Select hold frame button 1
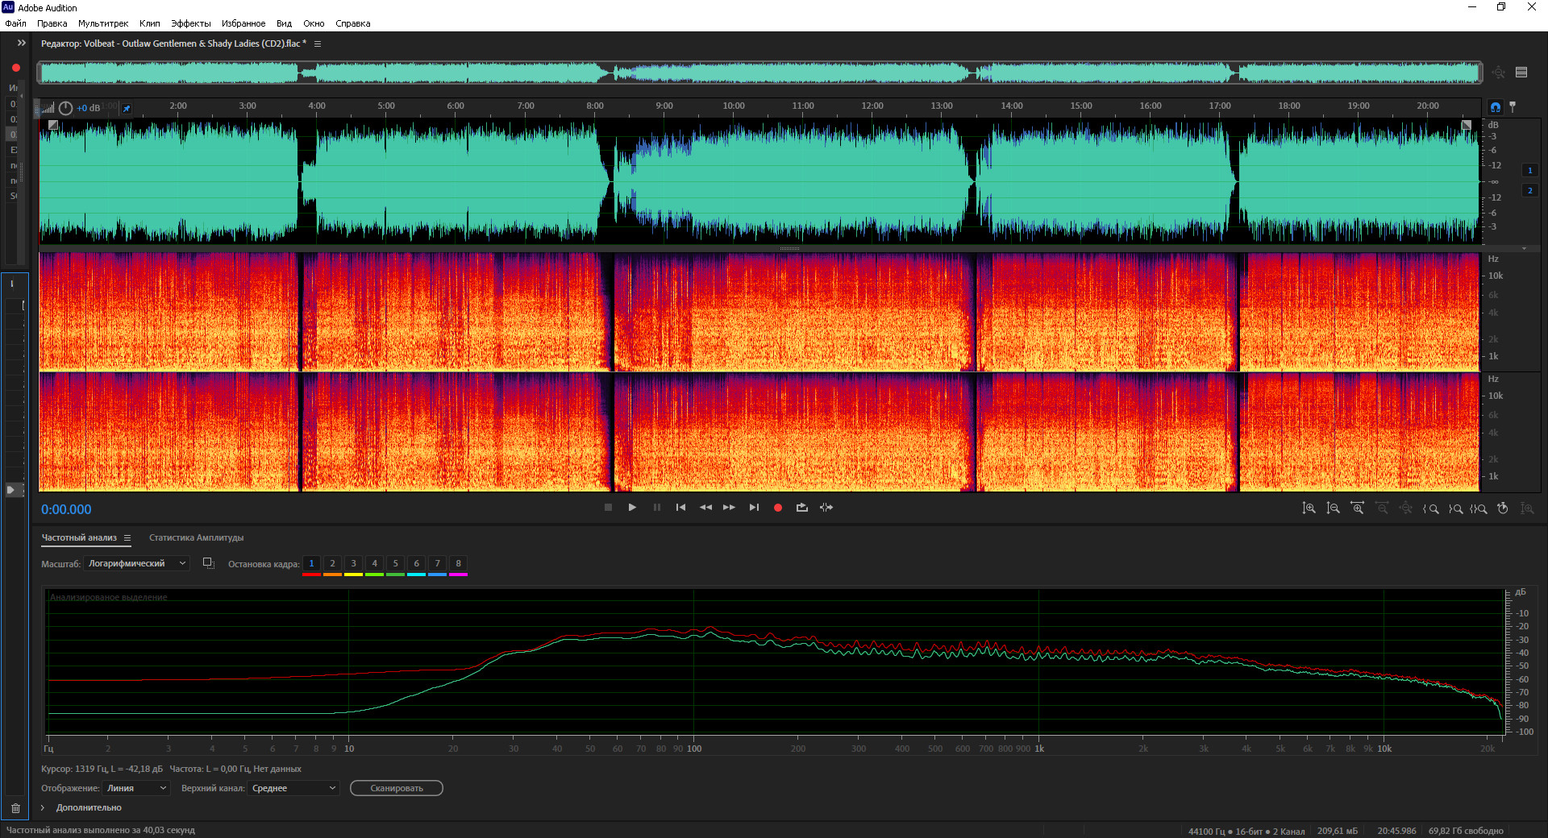This screenshot has height=838, width=1548. 311,564
